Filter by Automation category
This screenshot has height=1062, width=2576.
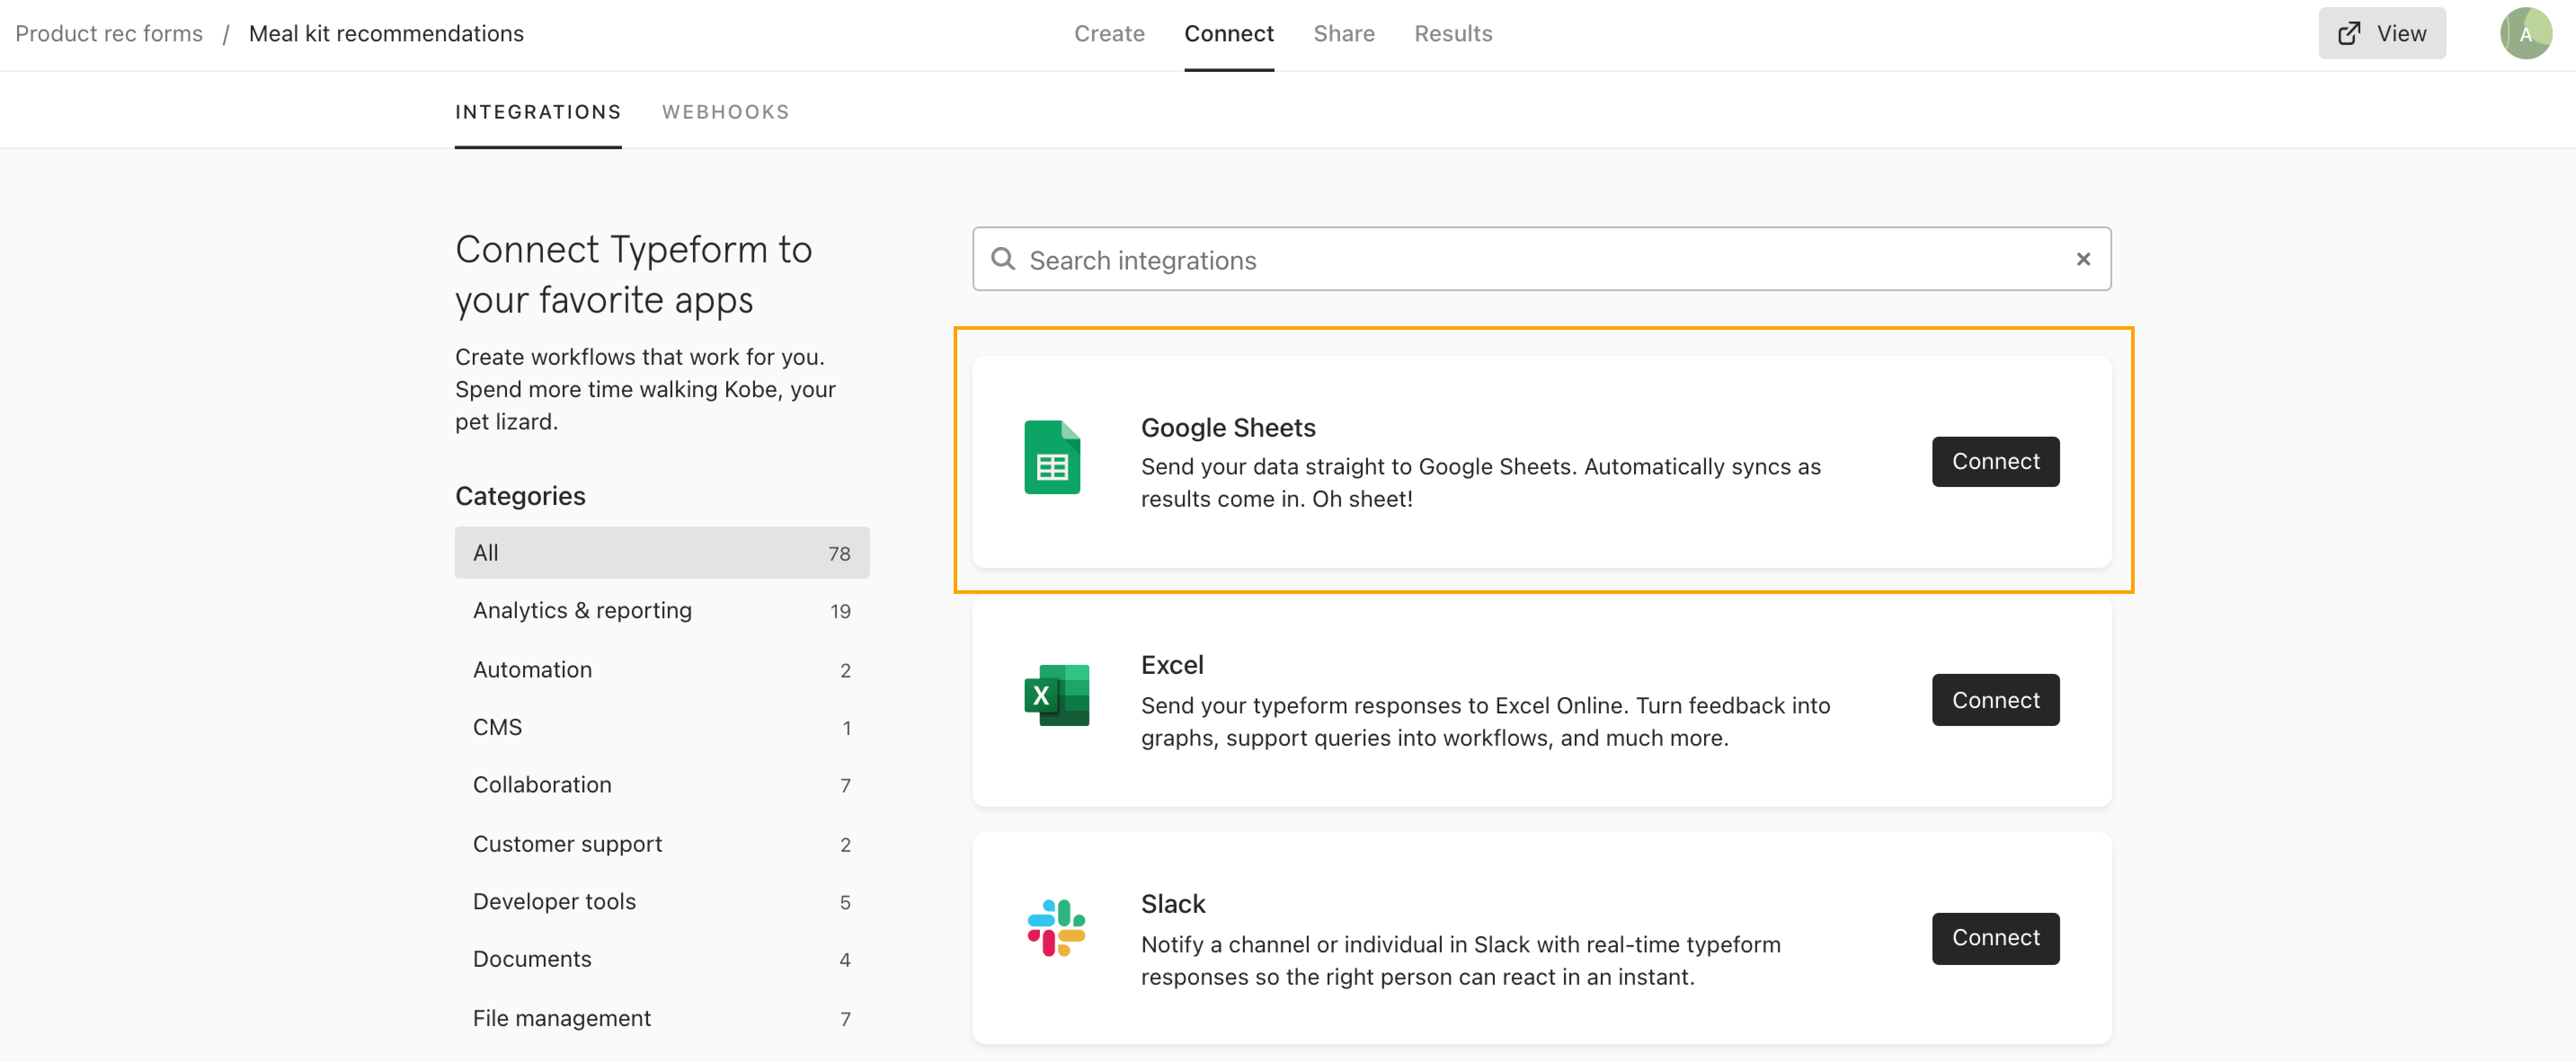coord(662,669)
